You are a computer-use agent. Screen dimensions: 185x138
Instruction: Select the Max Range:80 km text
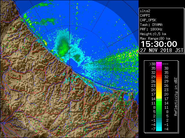155,39
